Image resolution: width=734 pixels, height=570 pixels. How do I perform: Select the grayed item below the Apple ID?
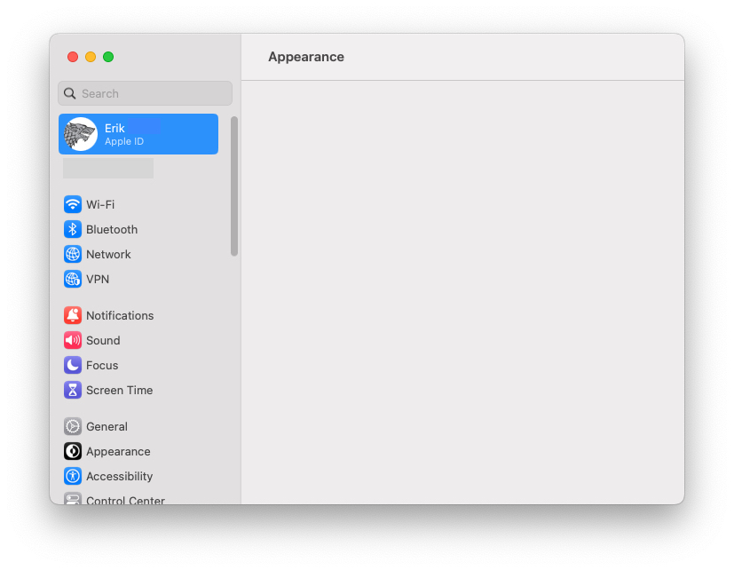[x=107, y=168]
